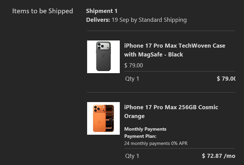Click the 24 monthly payments 0% APR text
This screenshot has width=244, height=165.
pyautogui.click(x=156, y=143)
